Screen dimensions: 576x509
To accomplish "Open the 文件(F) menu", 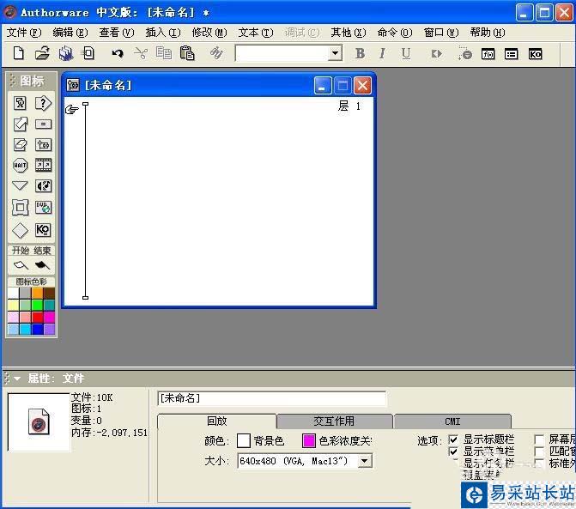I will pyautogui.click(x=24, y=33).
